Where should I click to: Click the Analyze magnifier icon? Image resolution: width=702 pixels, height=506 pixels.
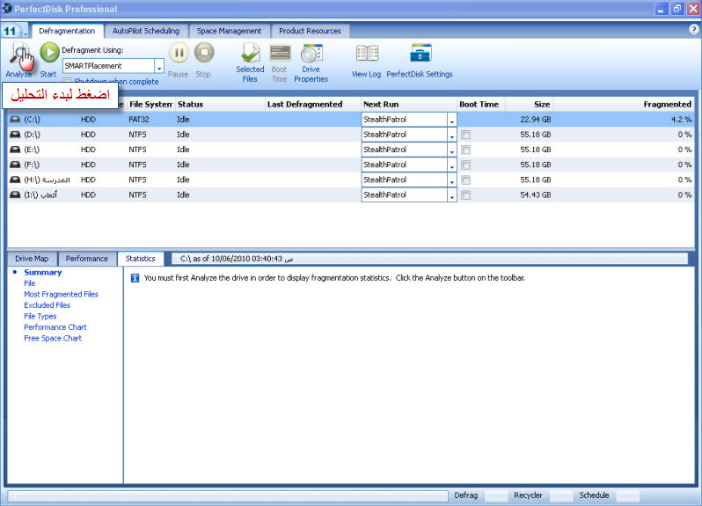18,55
